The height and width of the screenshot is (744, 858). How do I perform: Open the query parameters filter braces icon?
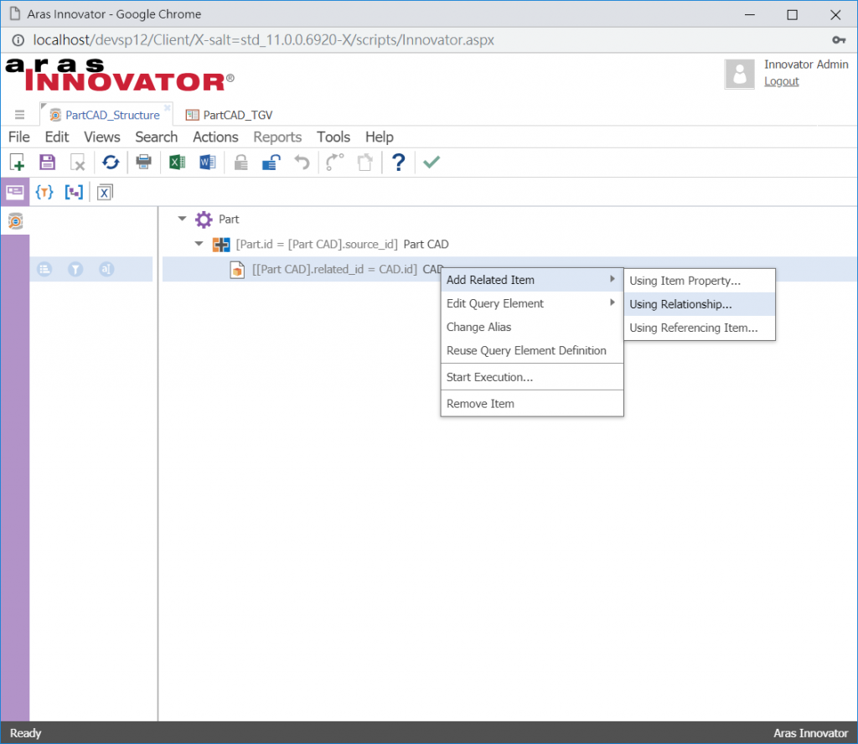(x=44, y=192)
